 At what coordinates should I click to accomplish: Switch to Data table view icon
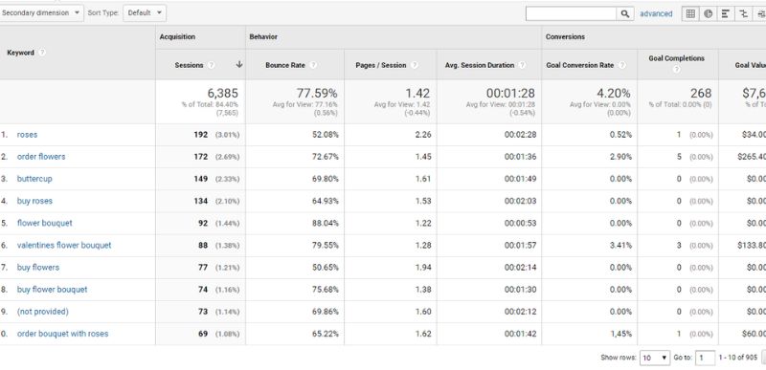coord(690,13)
